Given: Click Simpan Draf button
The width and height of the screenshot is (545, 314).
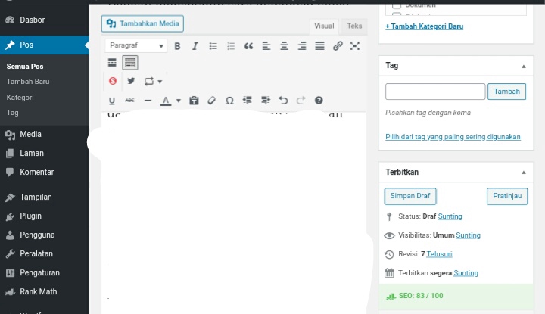Looking at the screenshot, I should [410, 196].
